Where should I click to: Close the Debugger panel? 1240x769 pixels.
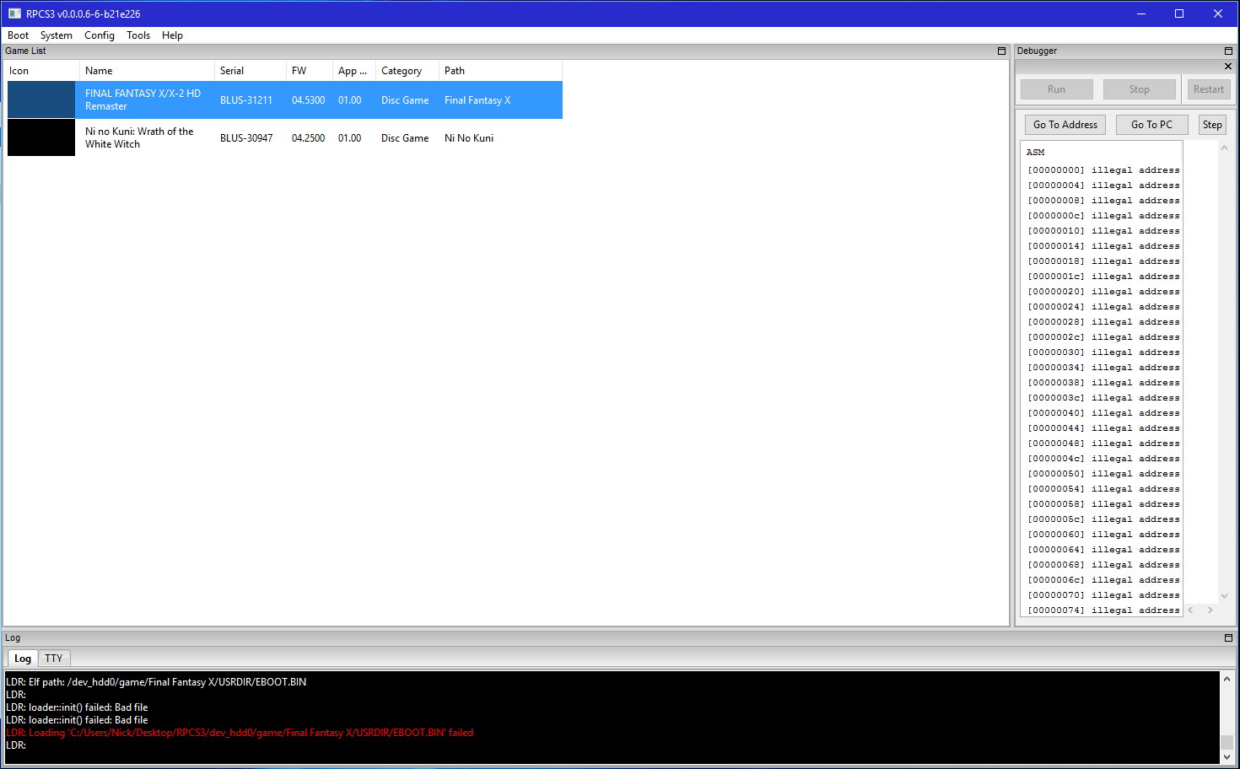pos(1228,67)
